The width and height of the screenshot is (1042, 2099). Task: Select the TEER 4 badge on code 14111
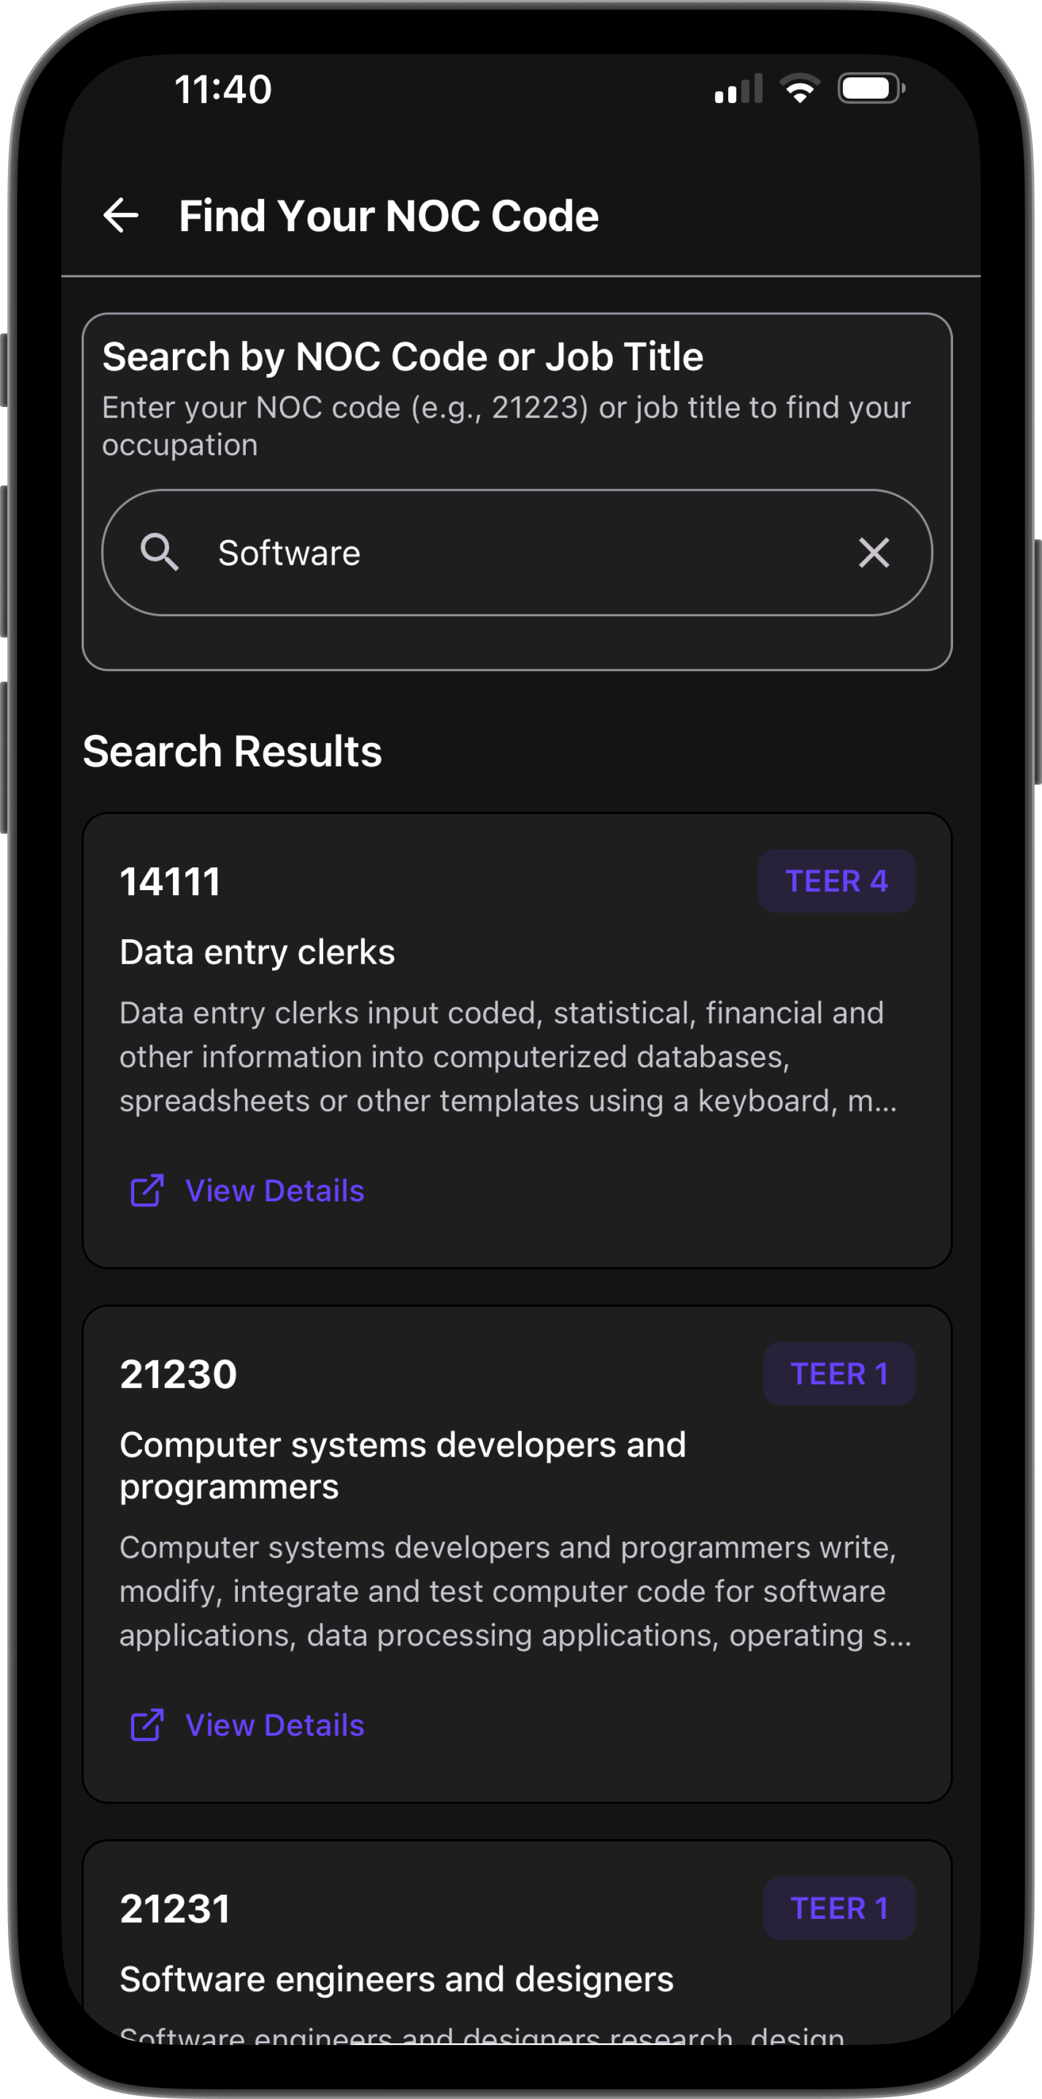click(x=836, y=880)
